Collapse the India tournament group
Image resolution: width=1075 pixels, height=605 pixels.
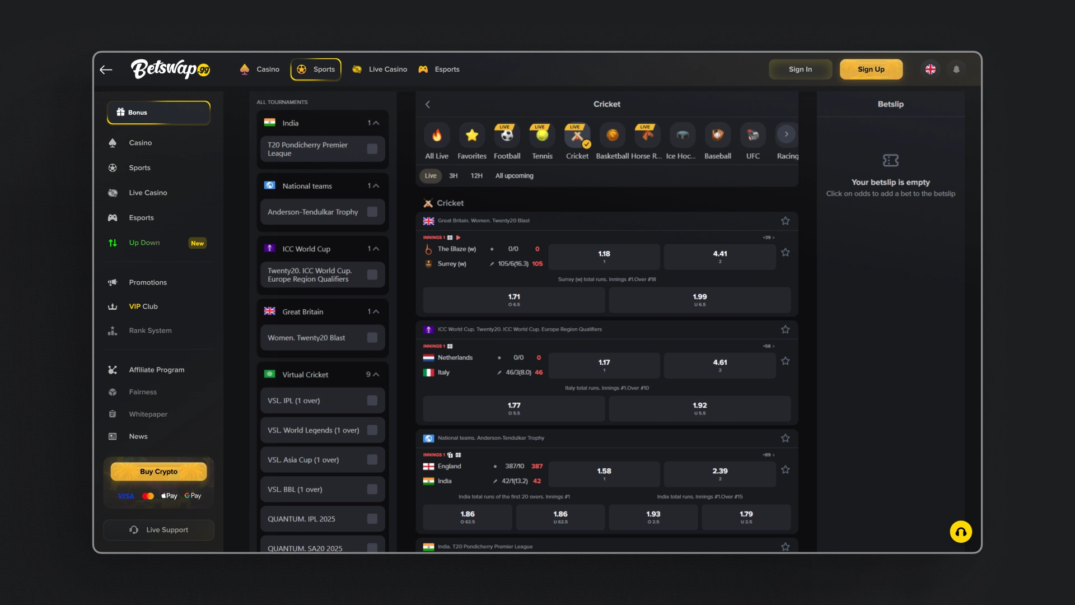(376, 123)
